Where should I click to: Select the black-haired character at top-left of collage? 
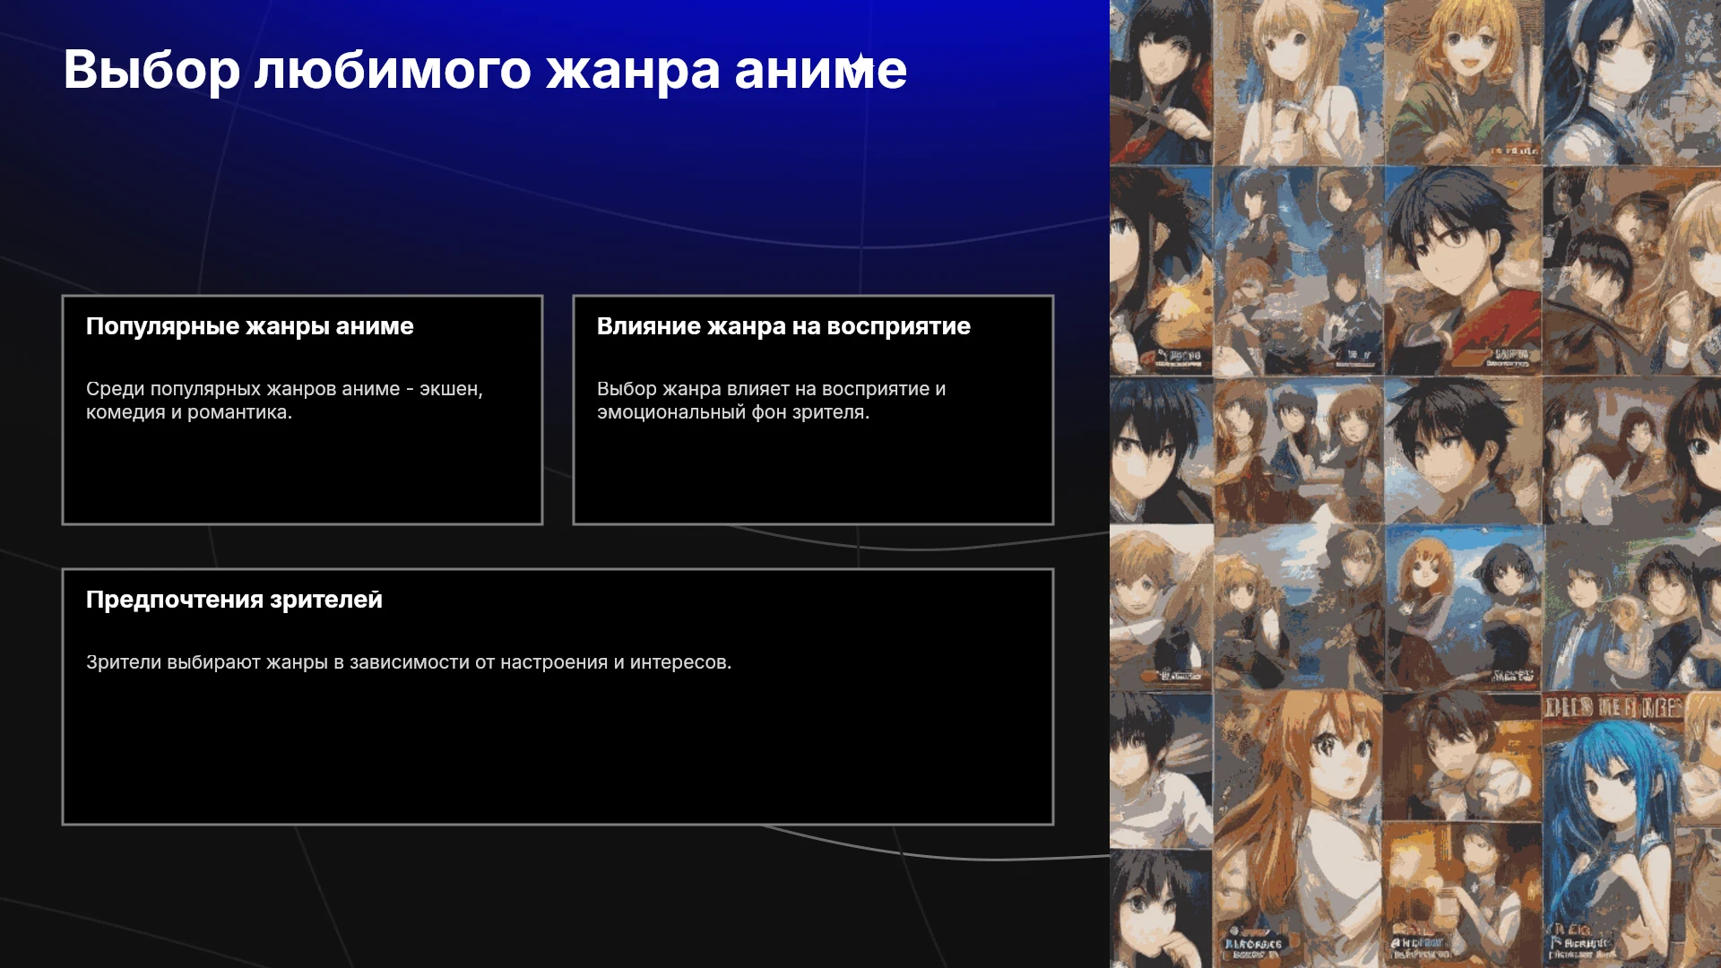point(1161,82)
